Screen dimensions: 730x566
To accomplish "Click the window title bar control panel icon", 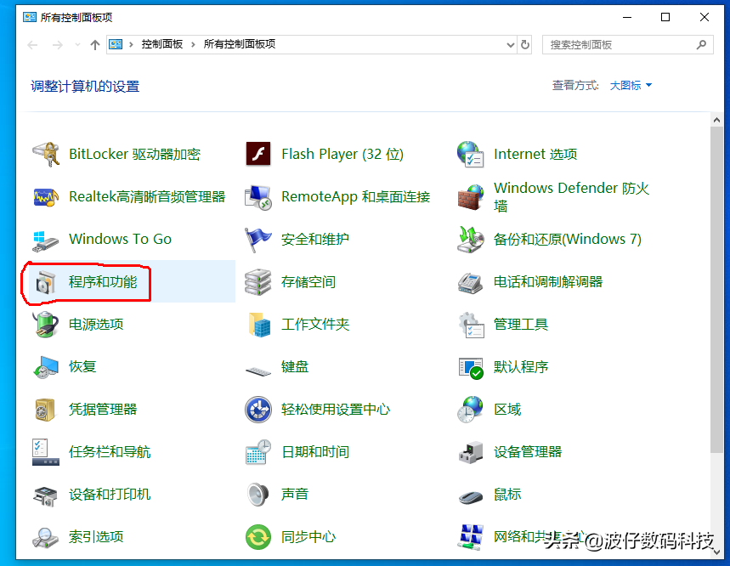I will (x=30, y=18).
